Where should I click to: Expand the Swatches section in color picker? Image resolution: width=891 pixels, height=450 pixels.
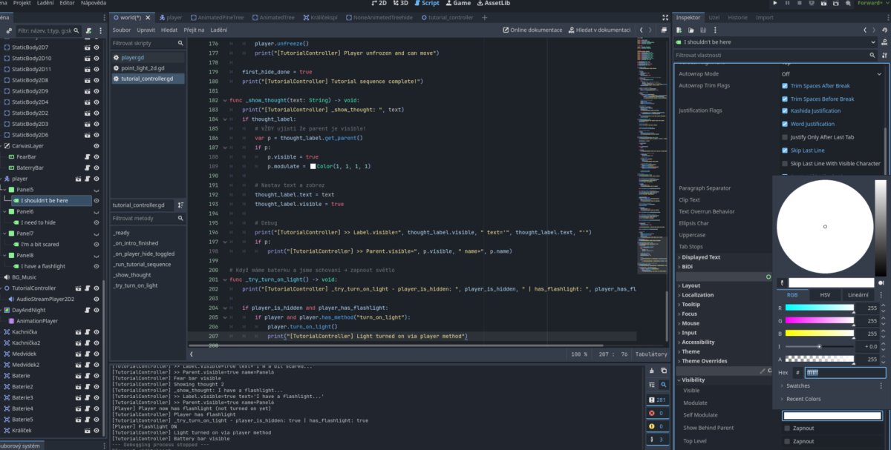(799, 386)
